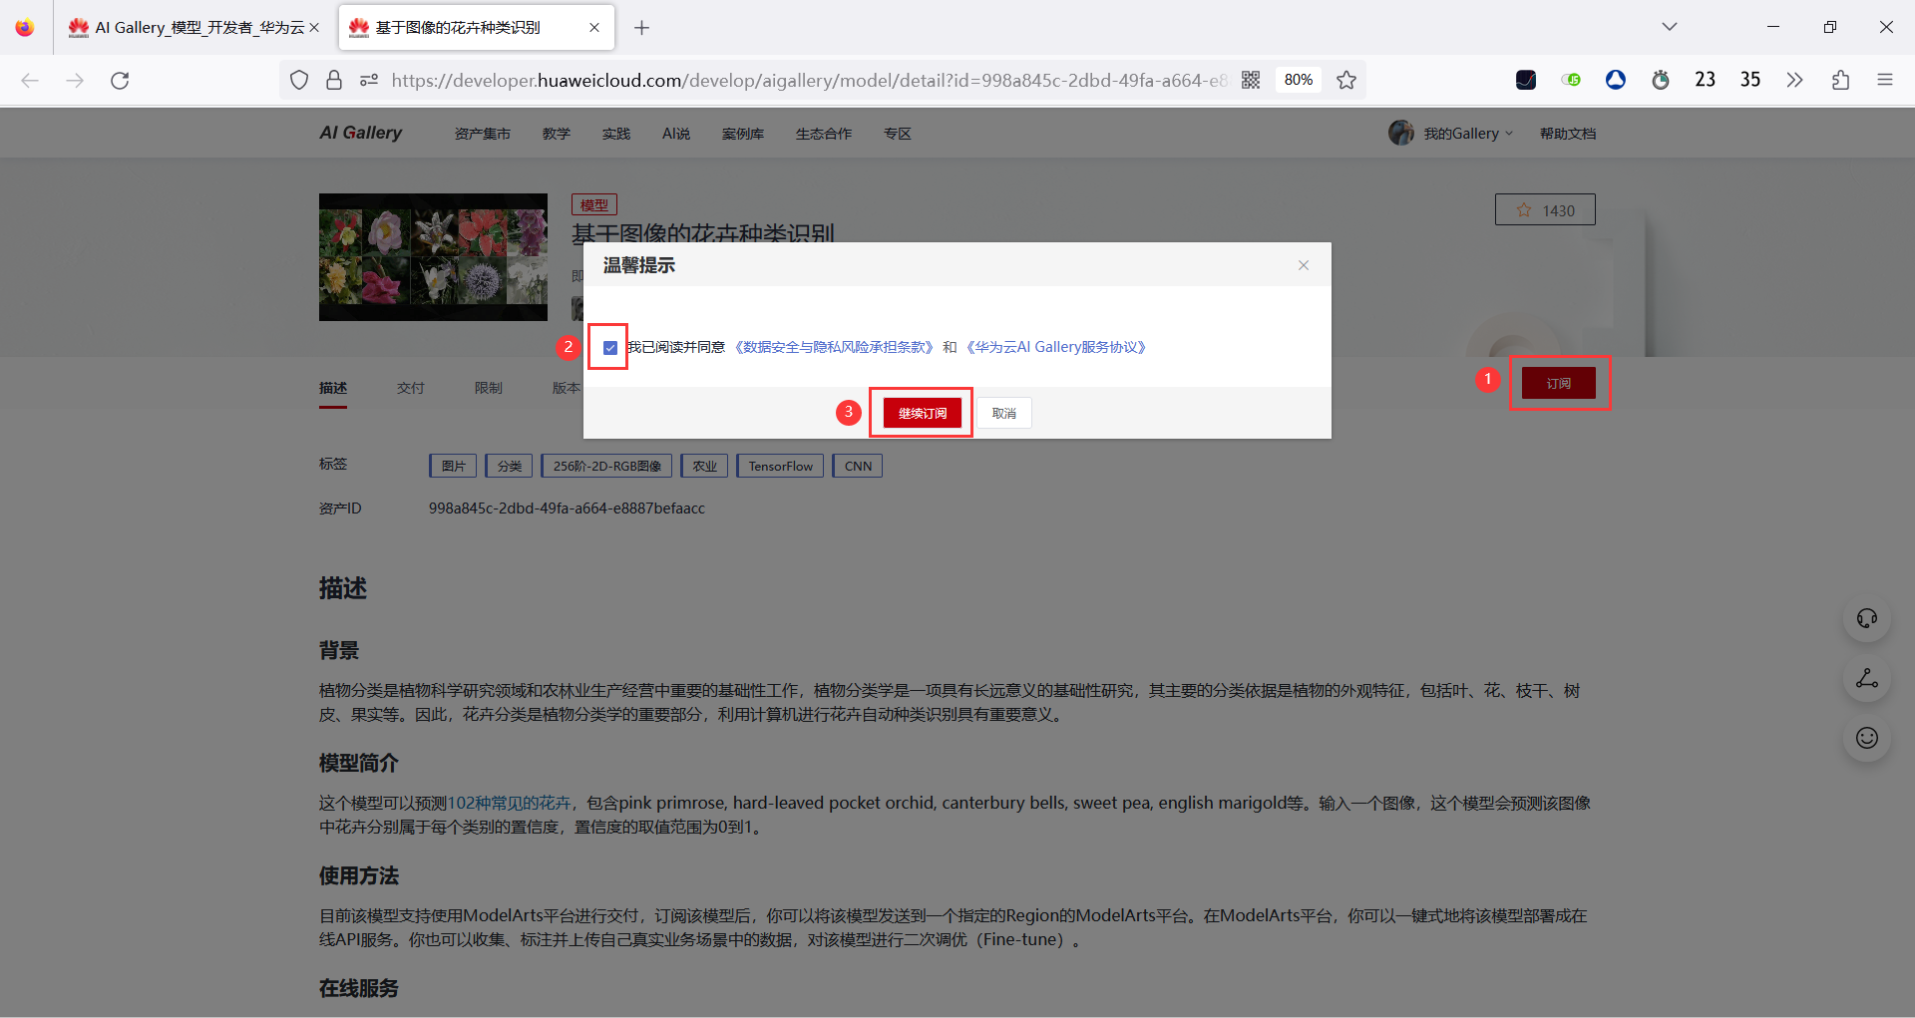
Task: Uncheck the agreement checkbox in the dialog
Action: point(609,347)
